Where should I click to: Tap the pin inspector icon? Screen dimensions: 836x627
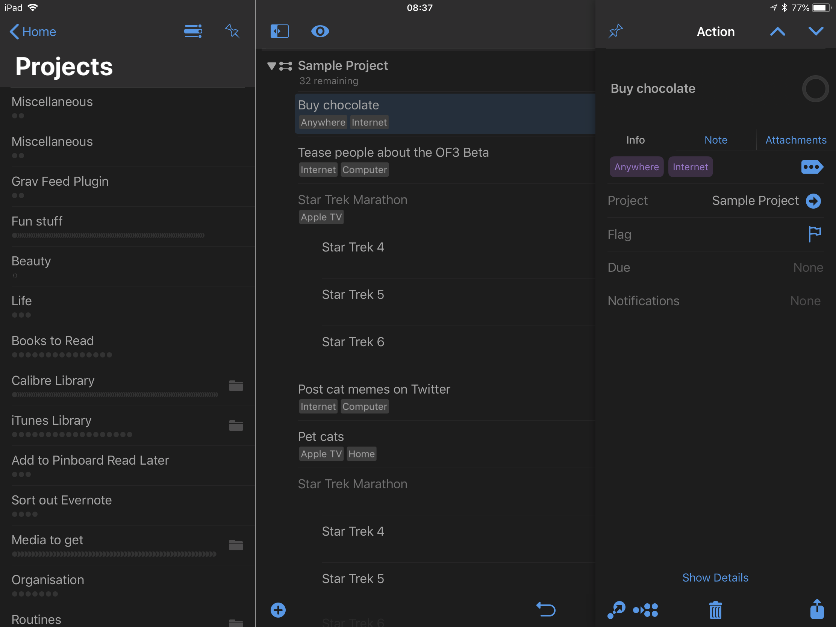point(615,31)
